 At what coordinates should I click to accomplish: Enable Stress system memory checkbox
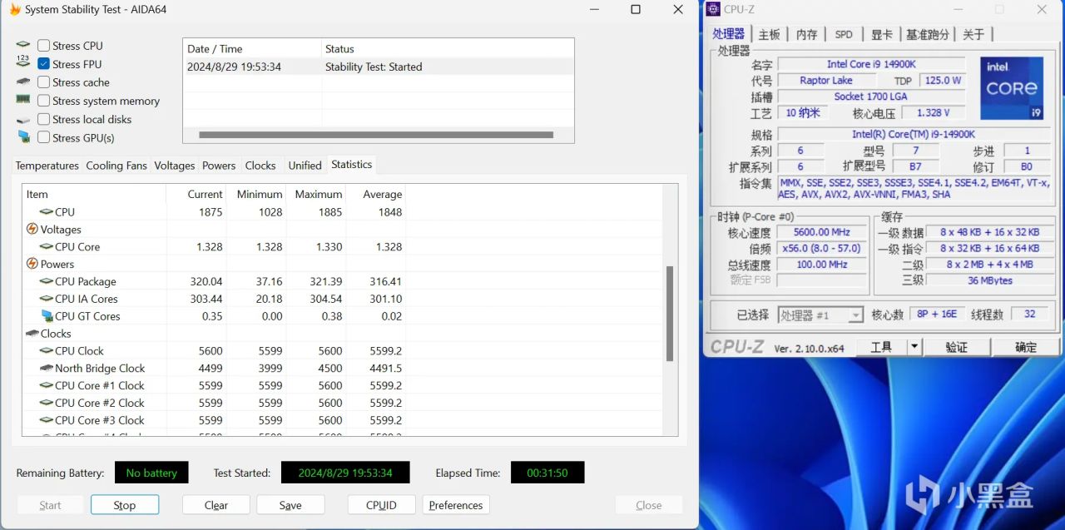point(43,101)
